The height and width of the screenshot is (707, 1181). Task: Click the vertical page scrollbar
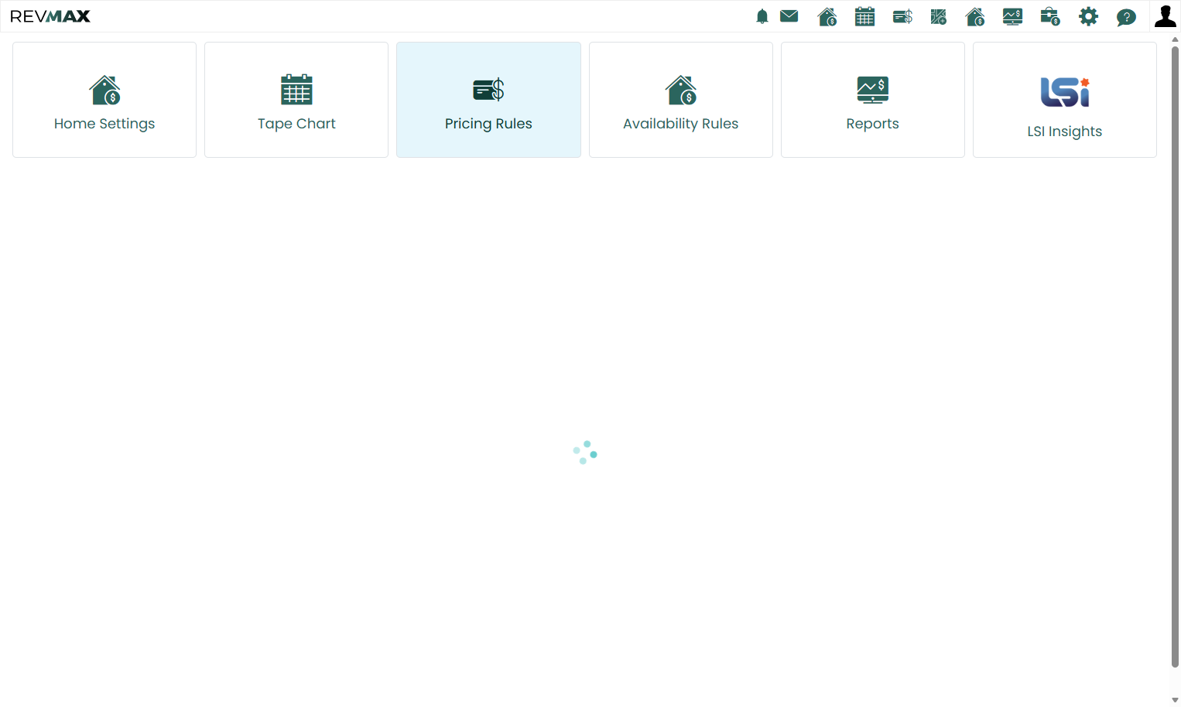tap(1175, 356)
